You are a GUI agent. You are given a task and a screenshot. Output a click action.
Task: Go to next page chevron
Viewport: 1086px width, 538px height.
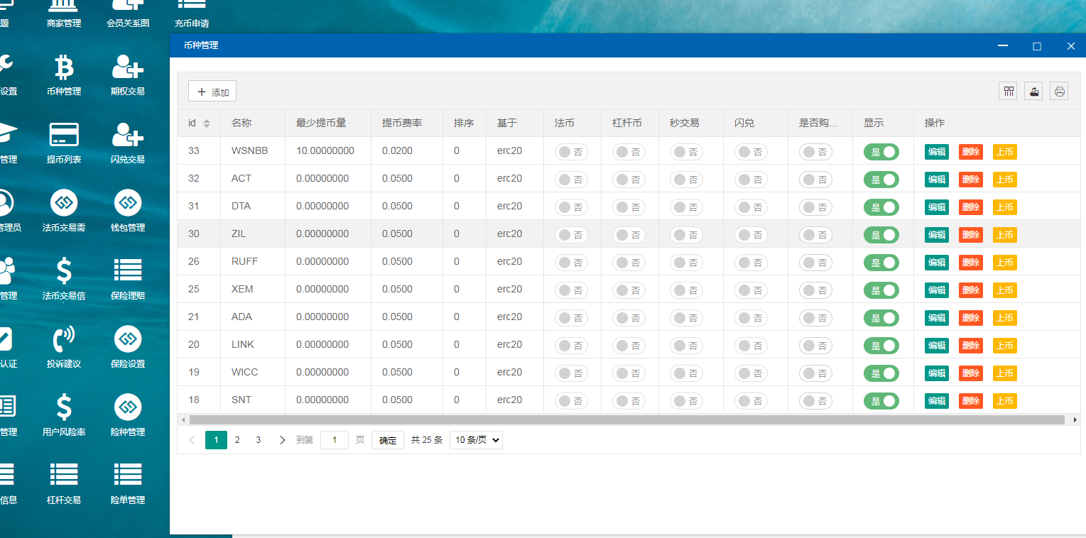[282, 440]
